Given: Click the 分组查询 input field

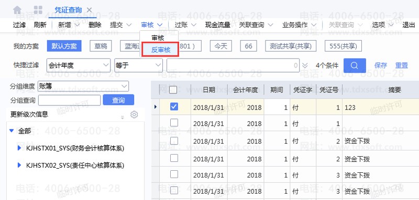Looking at the screenshot, I should click(x=70, y=100).
